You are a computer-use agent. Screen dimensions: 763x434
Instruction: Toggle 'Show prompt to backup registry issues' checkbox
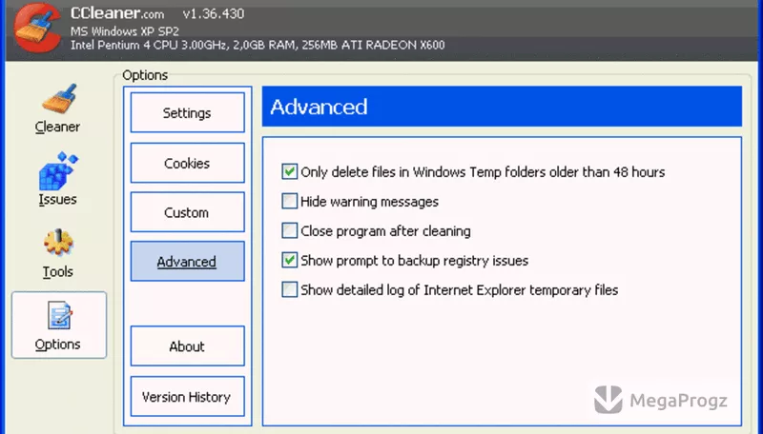click(289, 260)
